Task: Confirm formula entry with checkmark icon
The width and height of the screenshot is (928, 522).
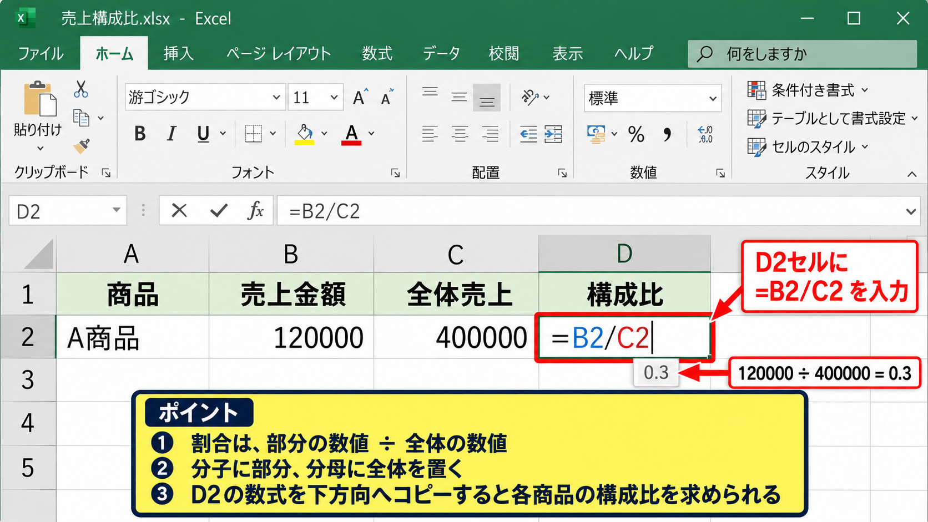Action: (x=219, y=210)
